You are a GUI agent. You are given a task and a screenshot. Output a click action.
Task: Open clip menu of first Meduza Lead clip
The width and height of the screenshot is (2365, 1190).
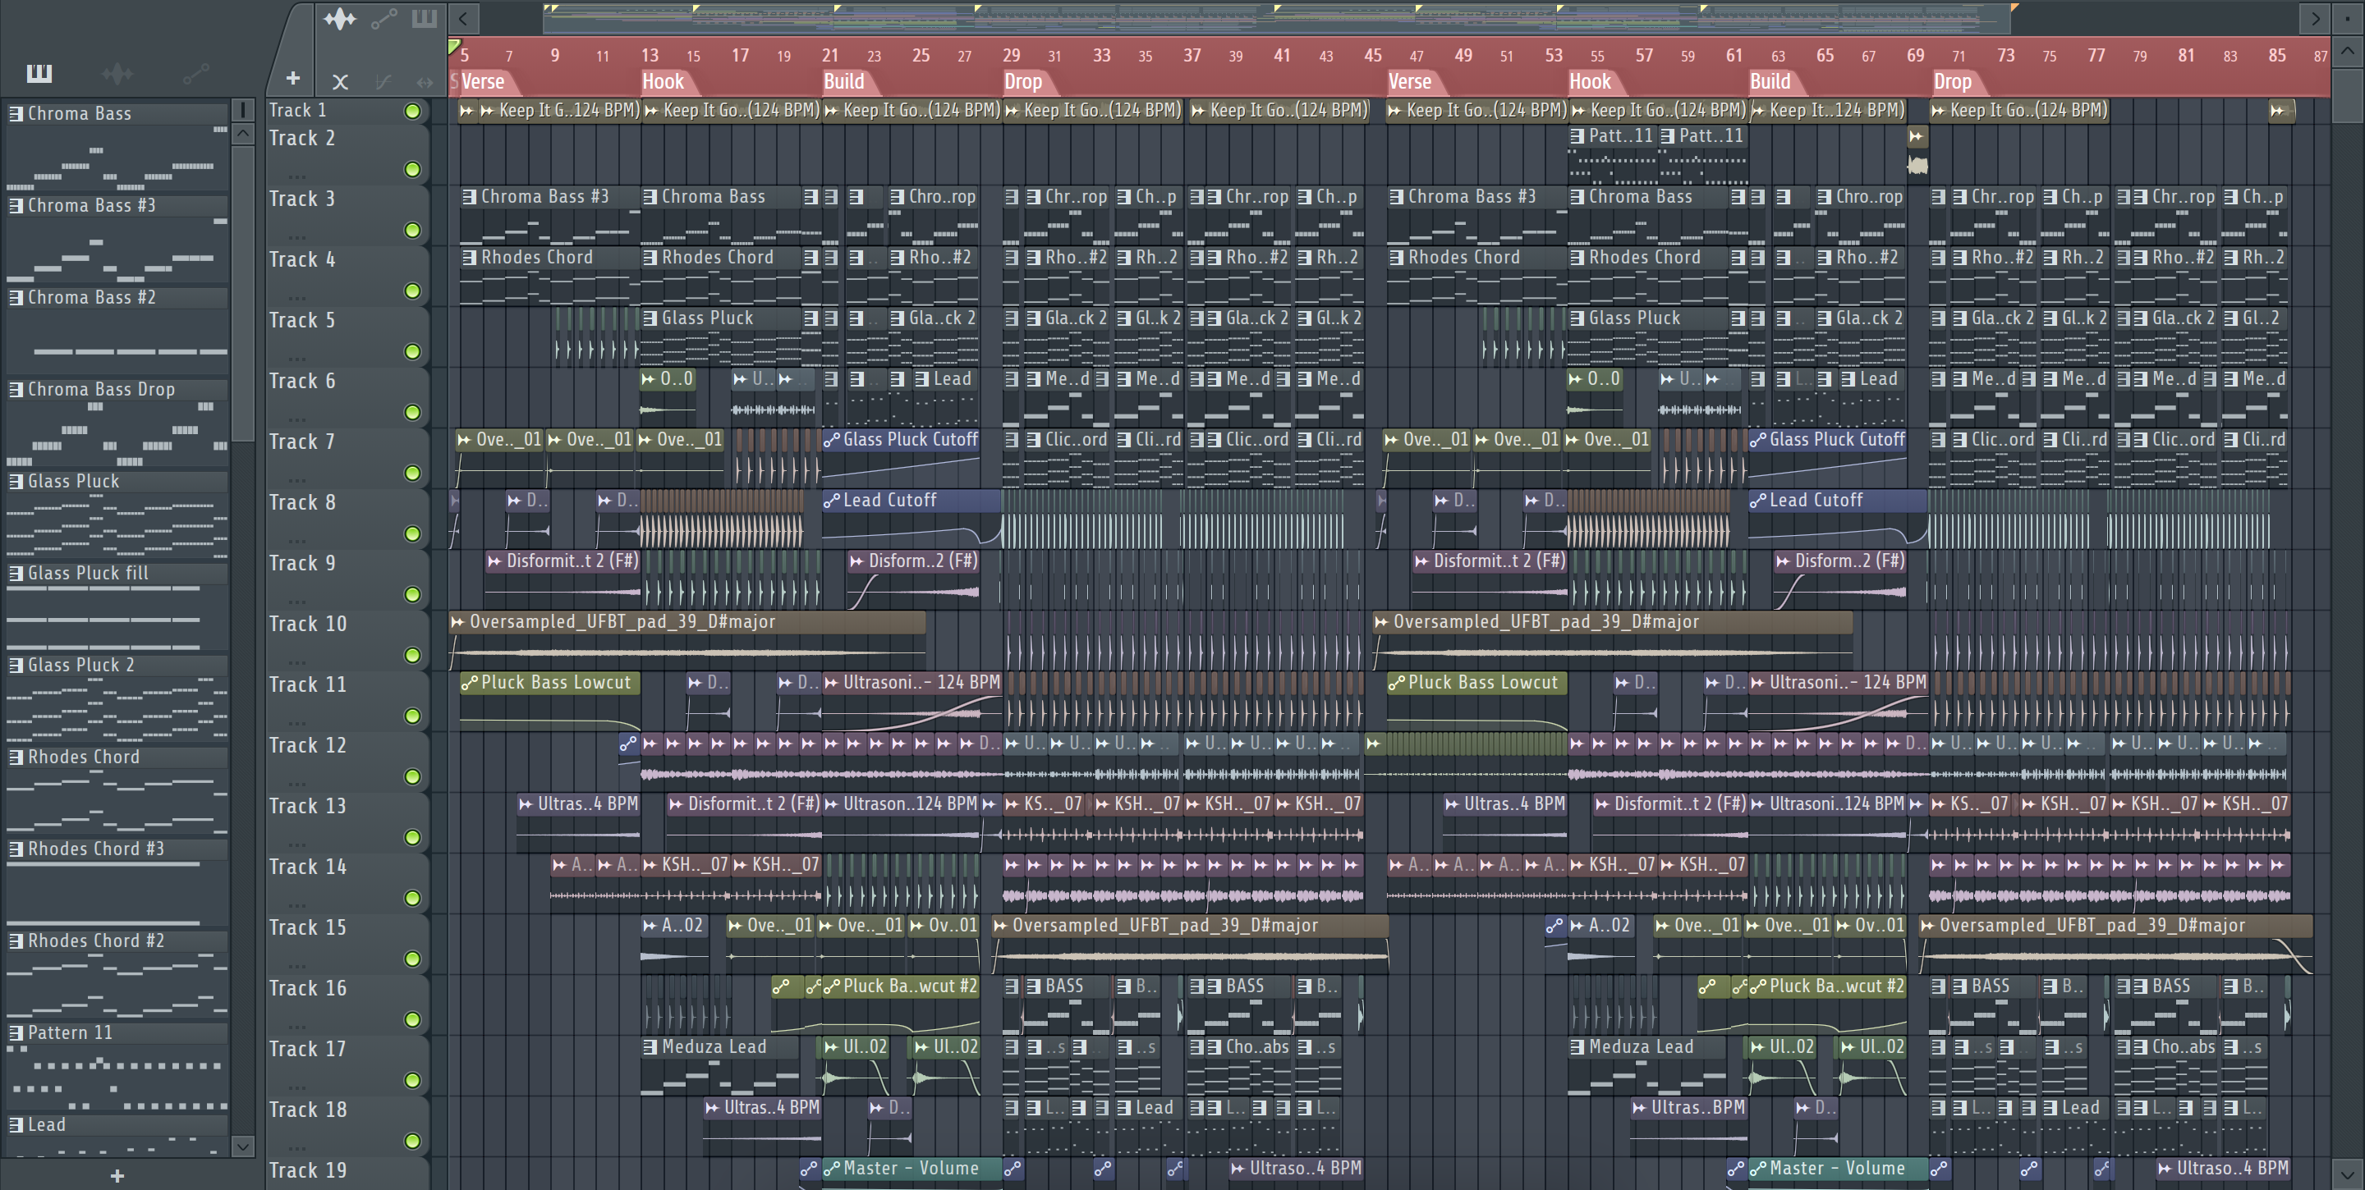650,1047
